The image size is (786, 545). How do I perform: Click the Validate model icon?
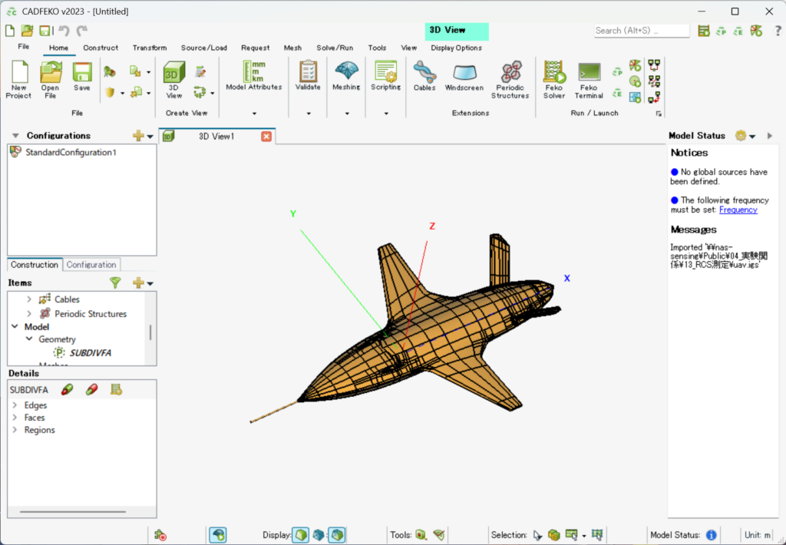click(x=308, y=76)
